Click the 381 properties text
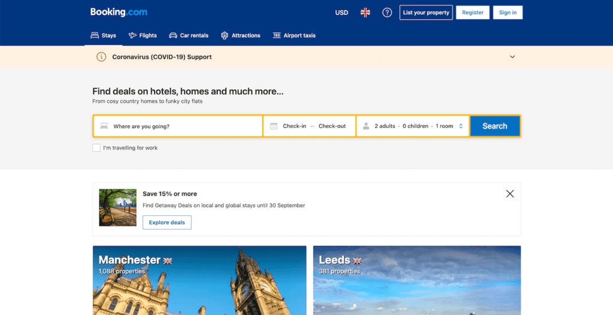Image resolution: width=613 pixels, height=315 pixels. [x=339, y=271]
